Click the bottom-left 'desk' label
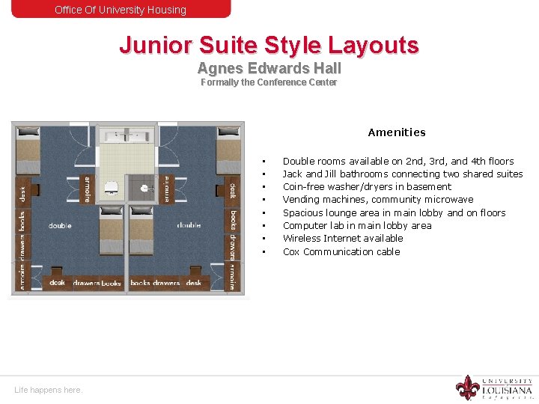Image resolution: width=539 pixels, height=404 pixels. [57, 282]
